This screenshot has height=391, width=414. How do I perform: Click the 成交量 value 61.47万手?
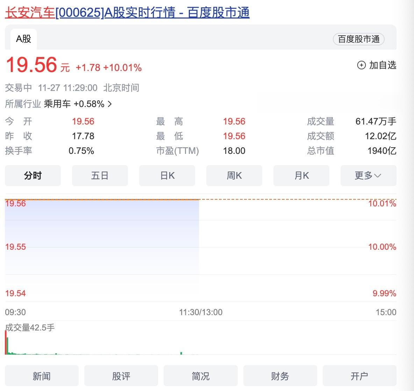[x=376, y=121]
